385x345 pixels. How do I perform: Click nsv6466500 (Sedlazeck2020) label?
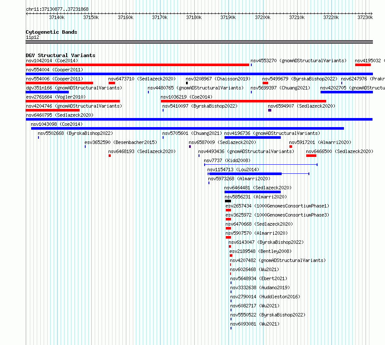point(340,151)
